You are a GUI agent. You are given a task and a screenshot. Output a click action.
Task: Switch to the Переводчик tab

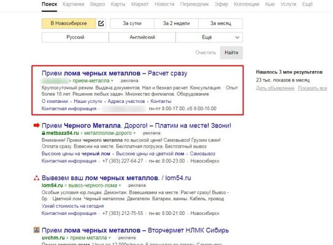coord(194,4)
